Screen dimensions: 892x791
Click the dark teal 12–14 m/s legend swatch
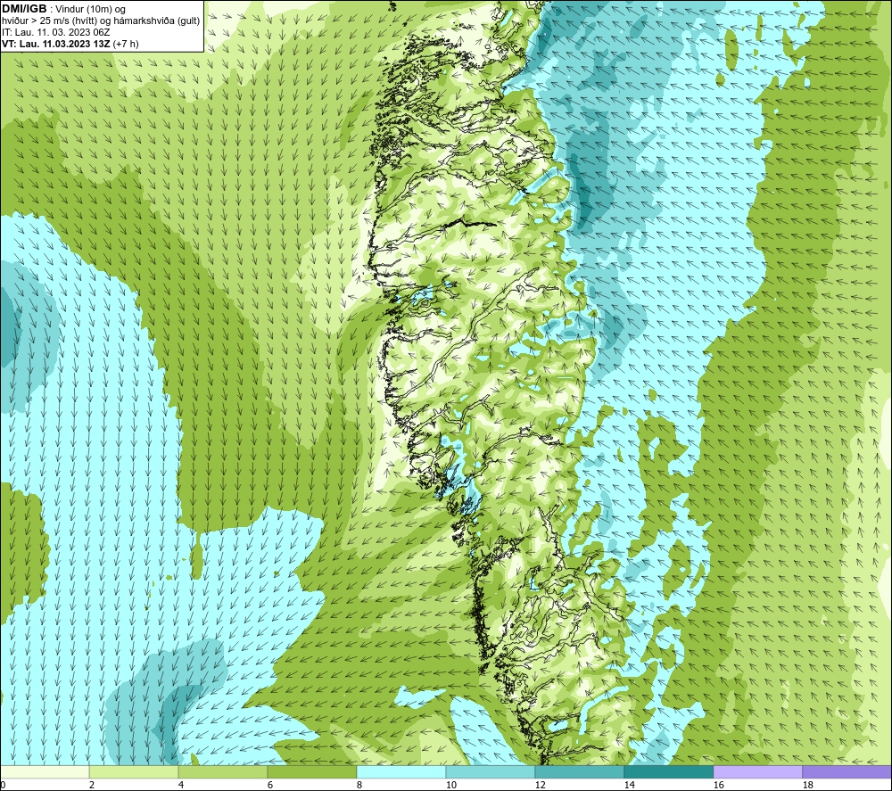tap(579, 772)
